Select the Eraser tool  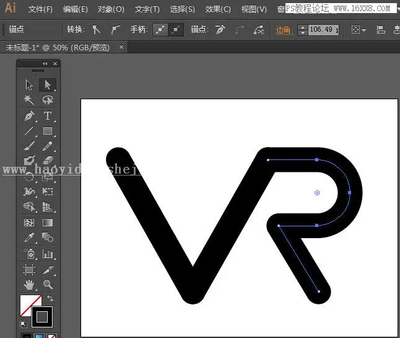tap(48, 161)
